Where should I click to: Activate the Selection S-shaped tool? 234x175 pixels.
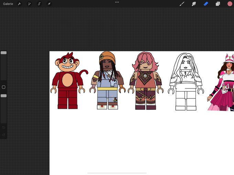point(39,4)
